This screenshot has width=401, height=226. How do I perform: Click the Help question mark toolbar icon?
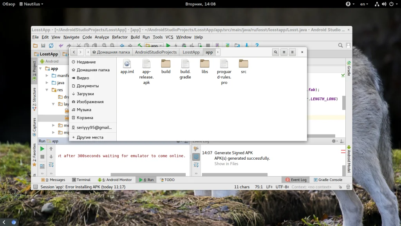(x=256, y=46)
